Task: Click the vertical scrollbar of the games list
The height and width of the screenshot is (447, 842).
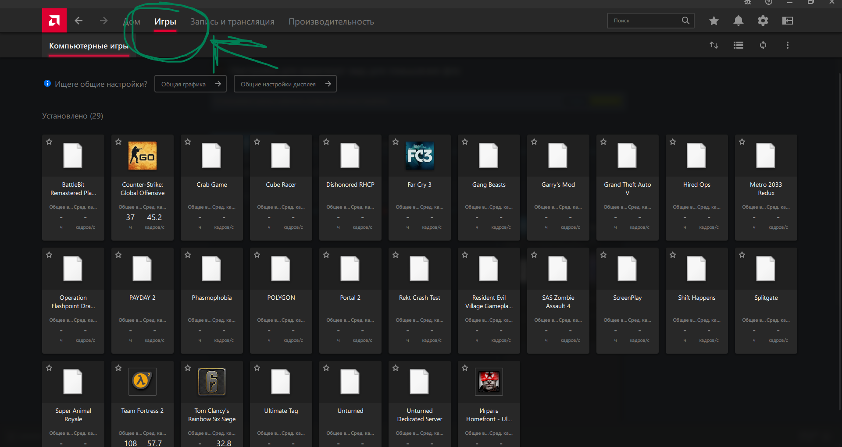Action: tap(840, 241)
